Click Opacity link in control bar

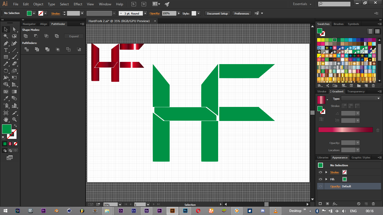[154, 13]
